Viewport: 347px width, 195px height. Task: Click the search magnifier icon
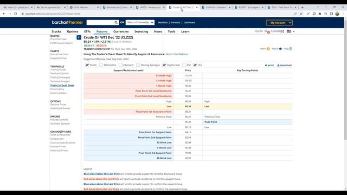point(116,23)
